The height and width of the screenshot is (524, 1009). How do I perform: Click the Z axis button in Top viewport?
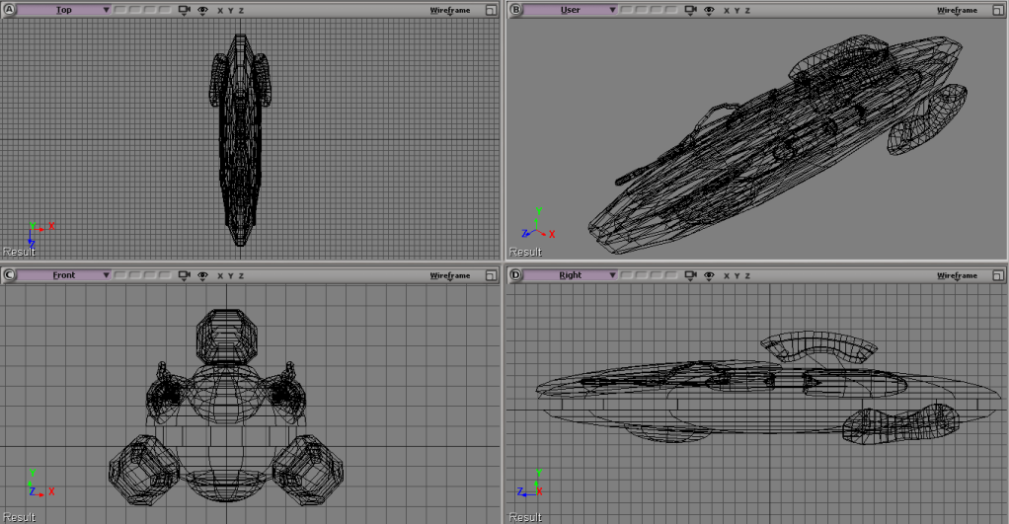pyautogui.click(x=241, y=11)
